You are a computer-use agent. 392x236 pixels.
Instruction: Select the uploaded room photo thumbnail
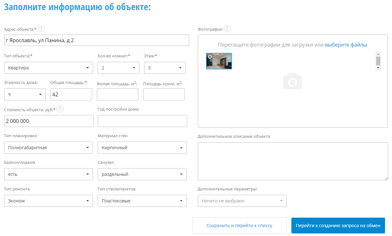219,61
